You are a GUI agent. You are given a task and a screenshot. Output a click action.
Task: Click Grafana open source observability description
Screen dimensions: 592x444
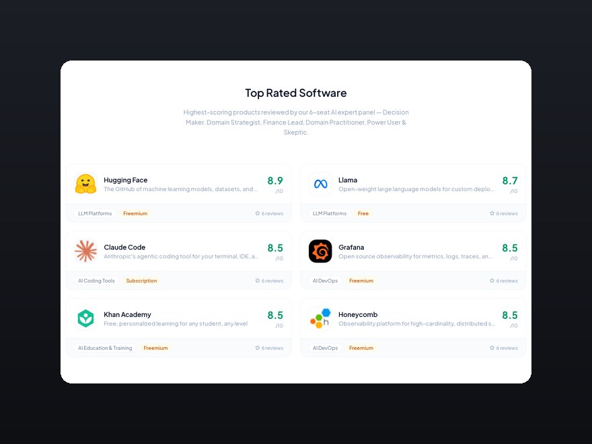pos(415,256)
